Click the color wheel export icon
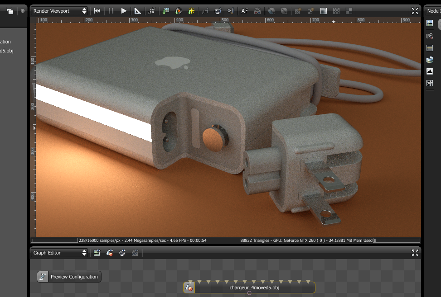 click(x=178, y=11)
